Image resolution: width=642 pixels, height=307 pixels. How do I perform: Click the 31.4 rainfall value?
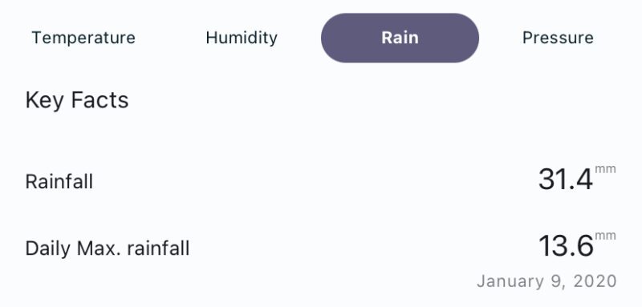(x=566, y=180)
